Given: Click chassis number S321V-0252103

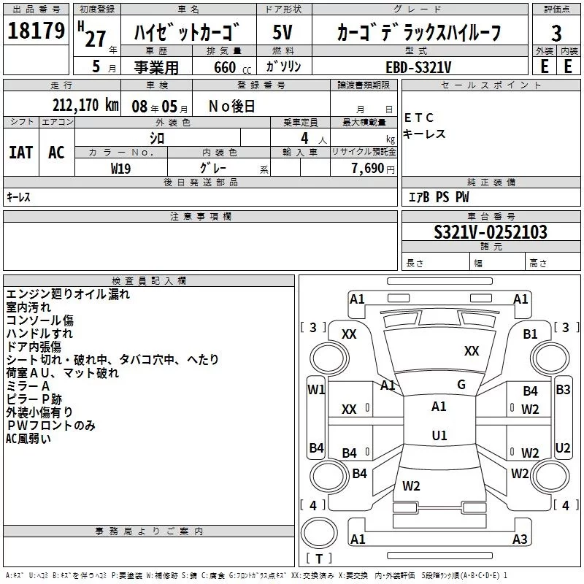Looking at the screenshot, I should [491, 232].
